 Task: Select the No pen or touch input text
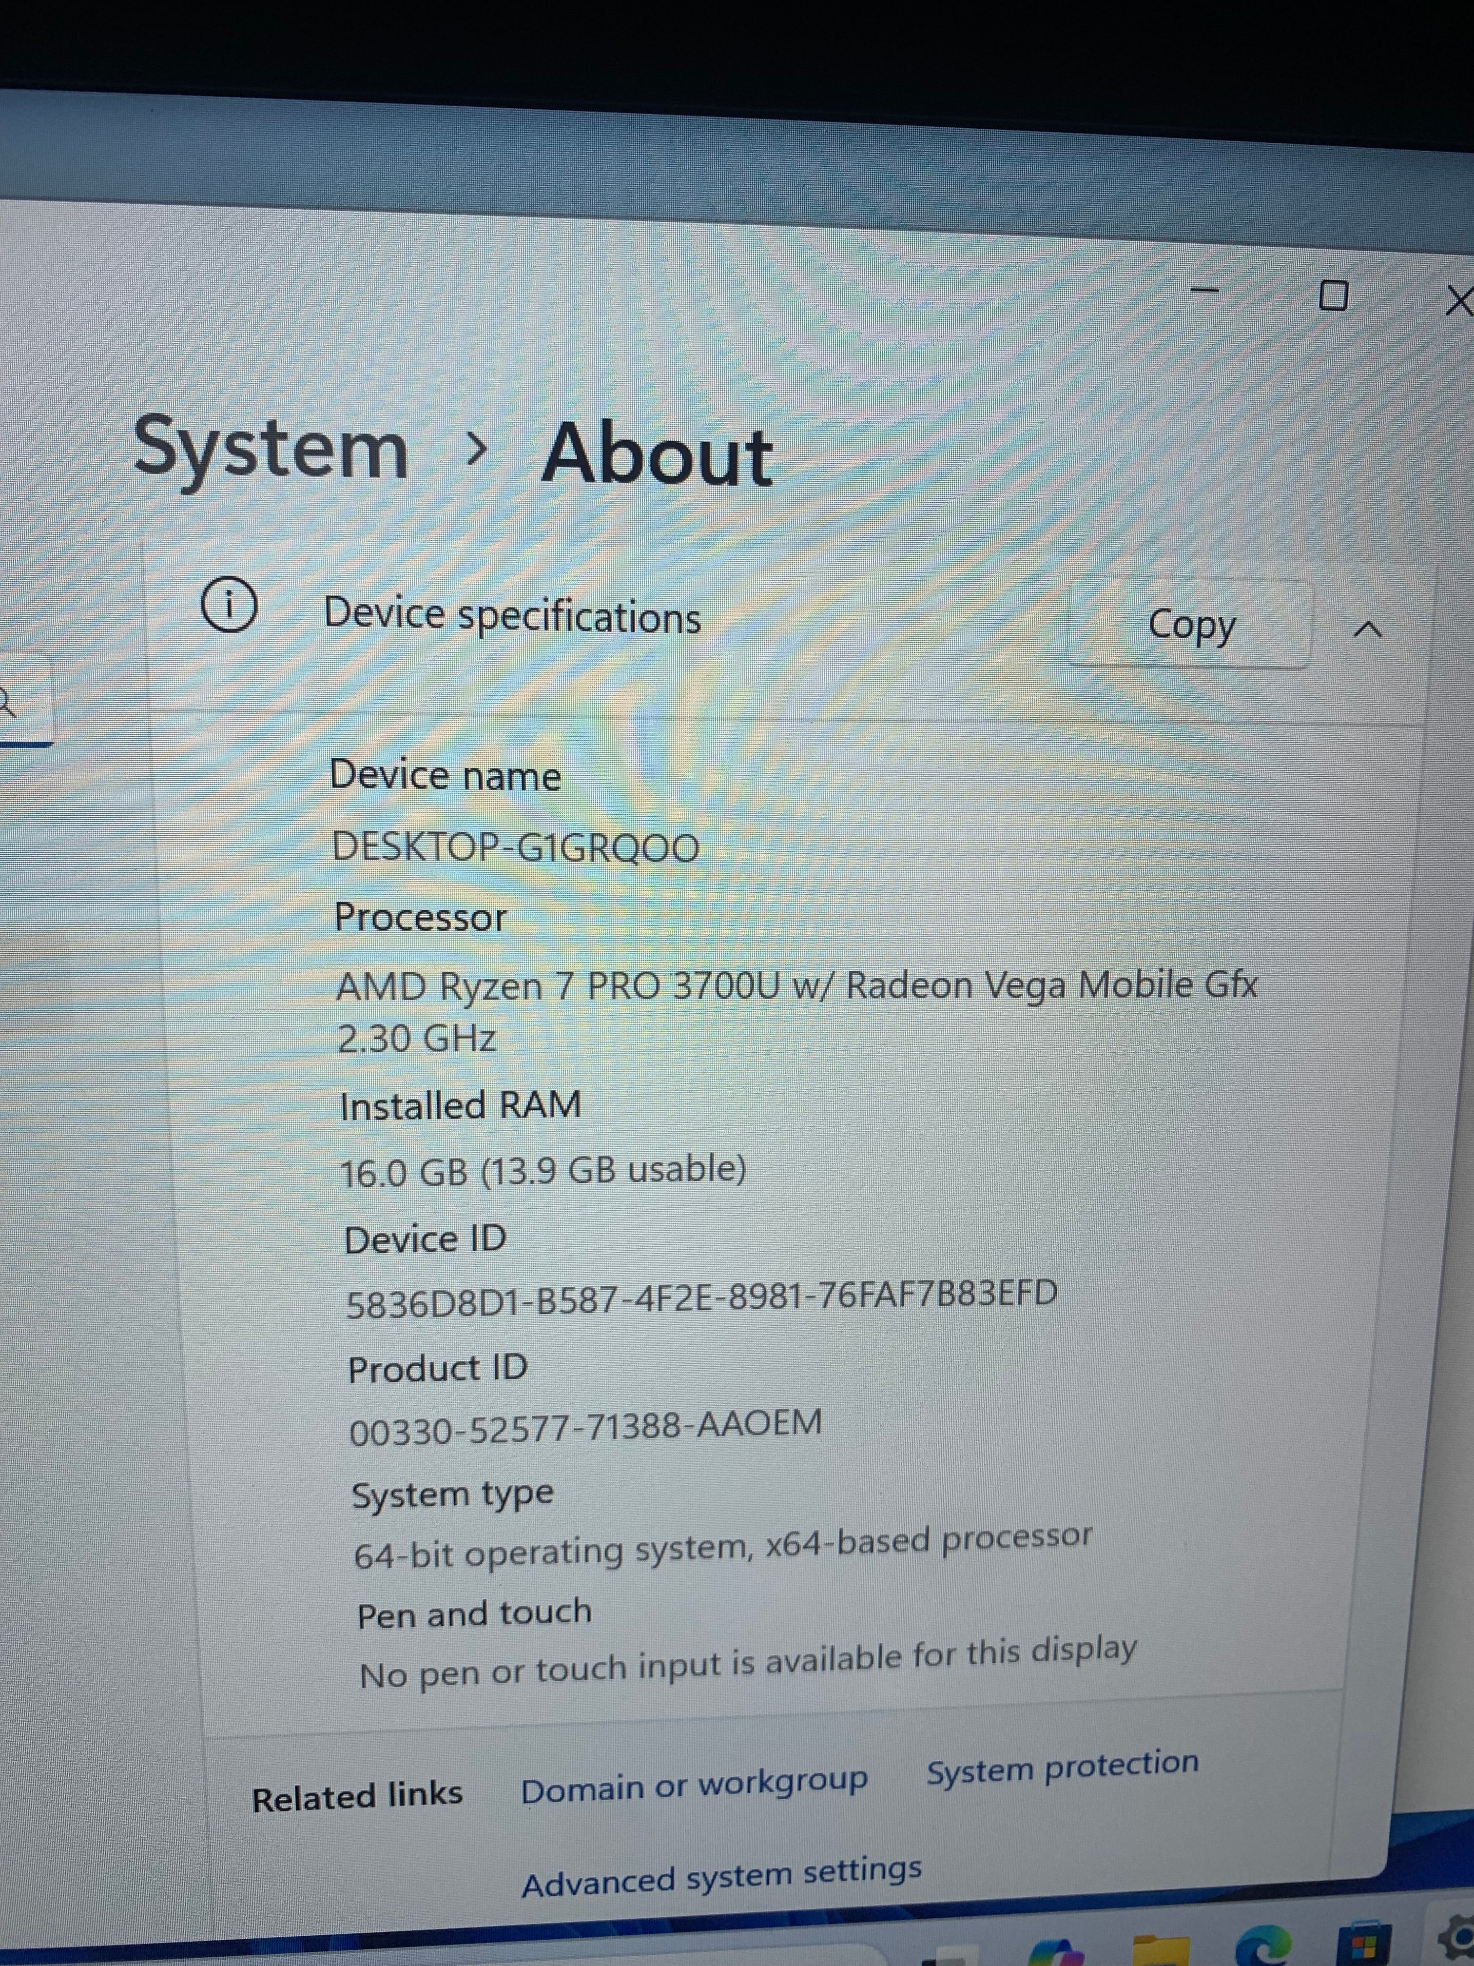click(x=748, y=1663)
